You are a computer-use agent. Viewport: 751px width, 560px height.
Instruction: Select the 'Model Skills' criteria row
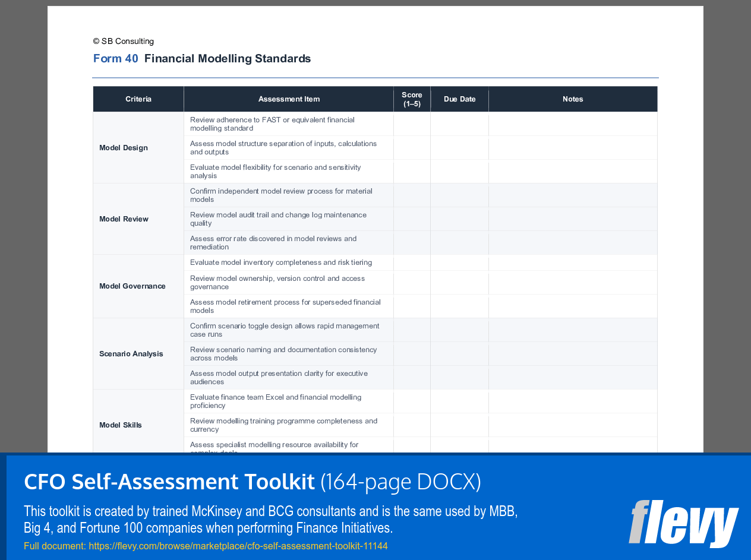(x=120, y=425)
